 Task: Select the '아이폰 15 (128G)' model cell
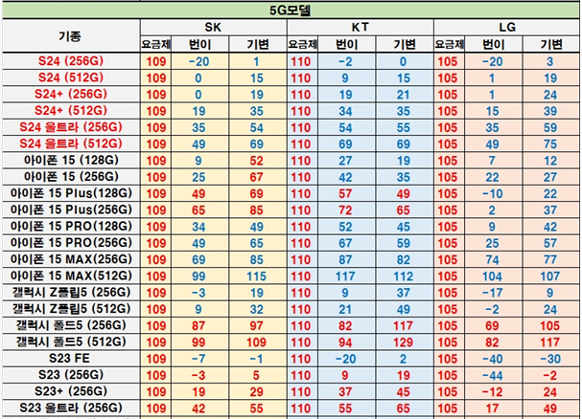[x=71, y=160]
